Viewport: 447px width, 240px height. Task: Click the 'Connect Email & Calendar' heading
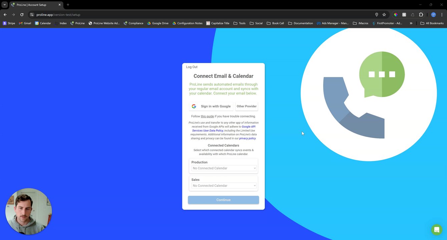click(223, 76)
